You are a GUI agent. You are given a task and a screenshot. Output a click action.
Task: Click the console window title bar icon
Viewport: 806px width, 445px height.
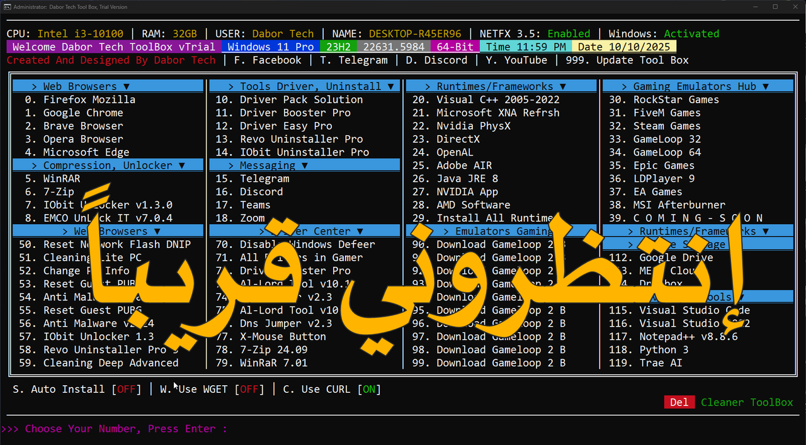click(x=7, y=6)
